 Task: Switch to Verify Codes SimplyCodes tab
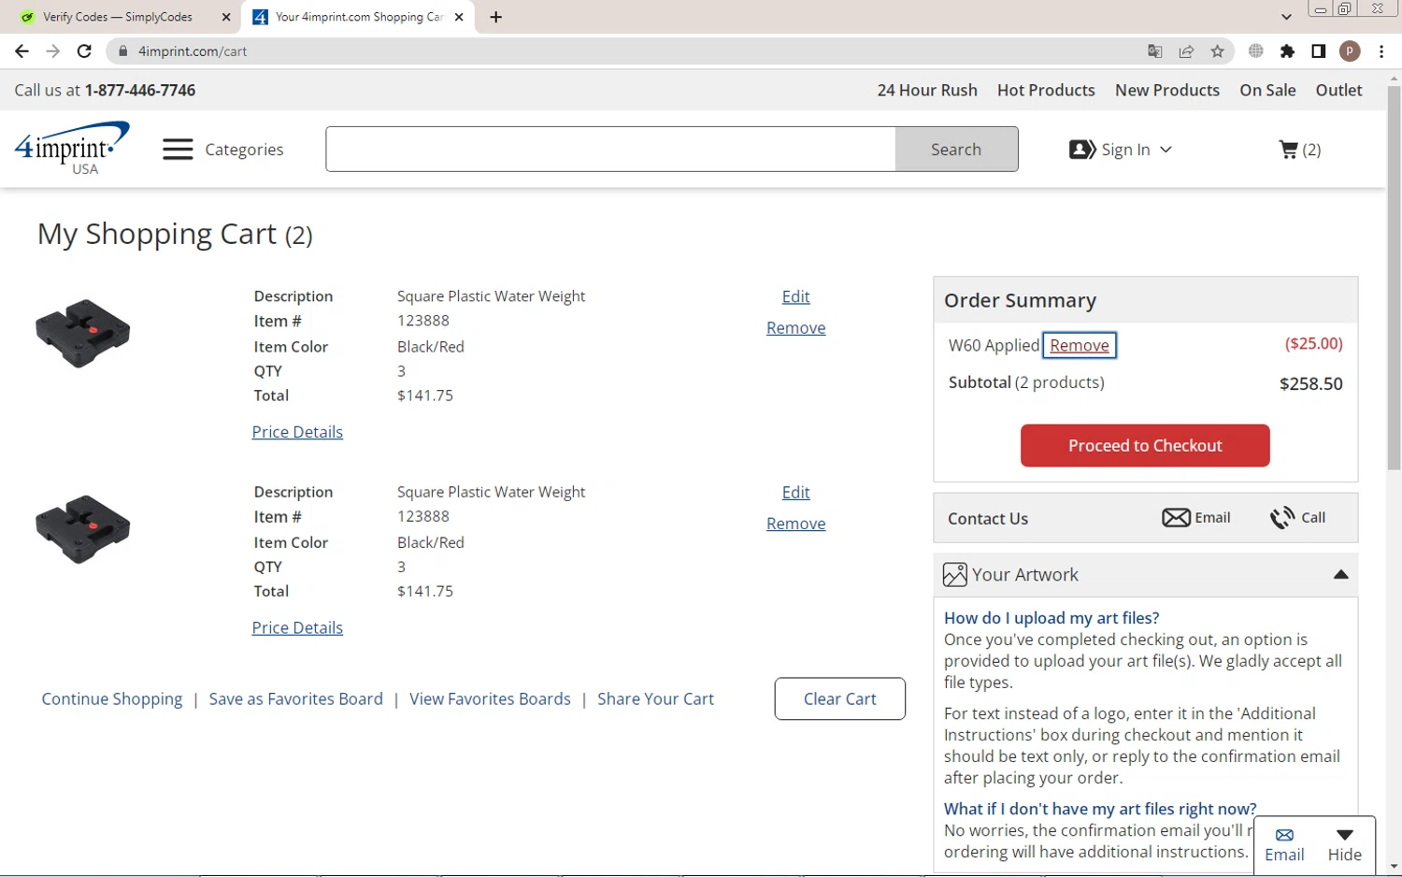pos(119,17)
